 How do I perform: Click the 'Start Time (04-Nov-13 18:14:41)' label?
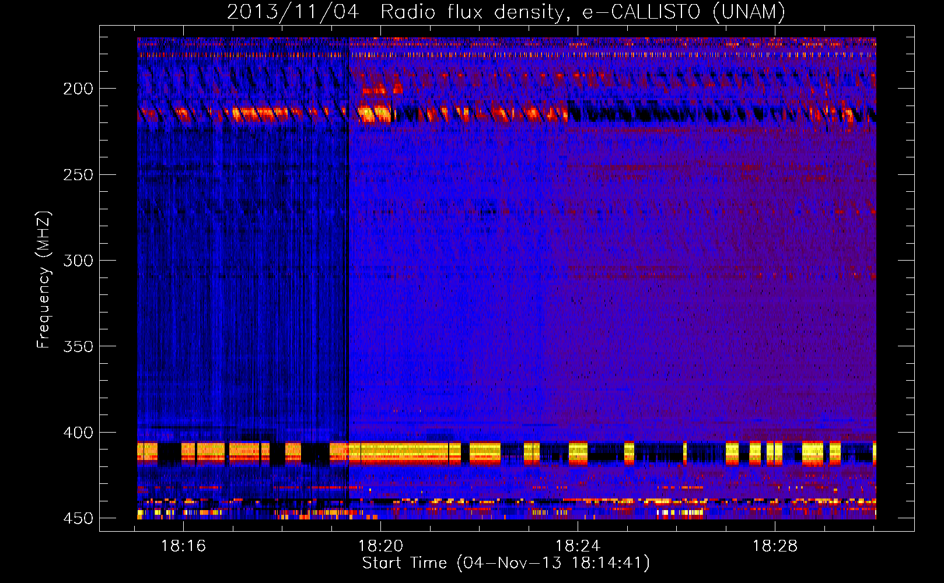(x=506, y=563)
